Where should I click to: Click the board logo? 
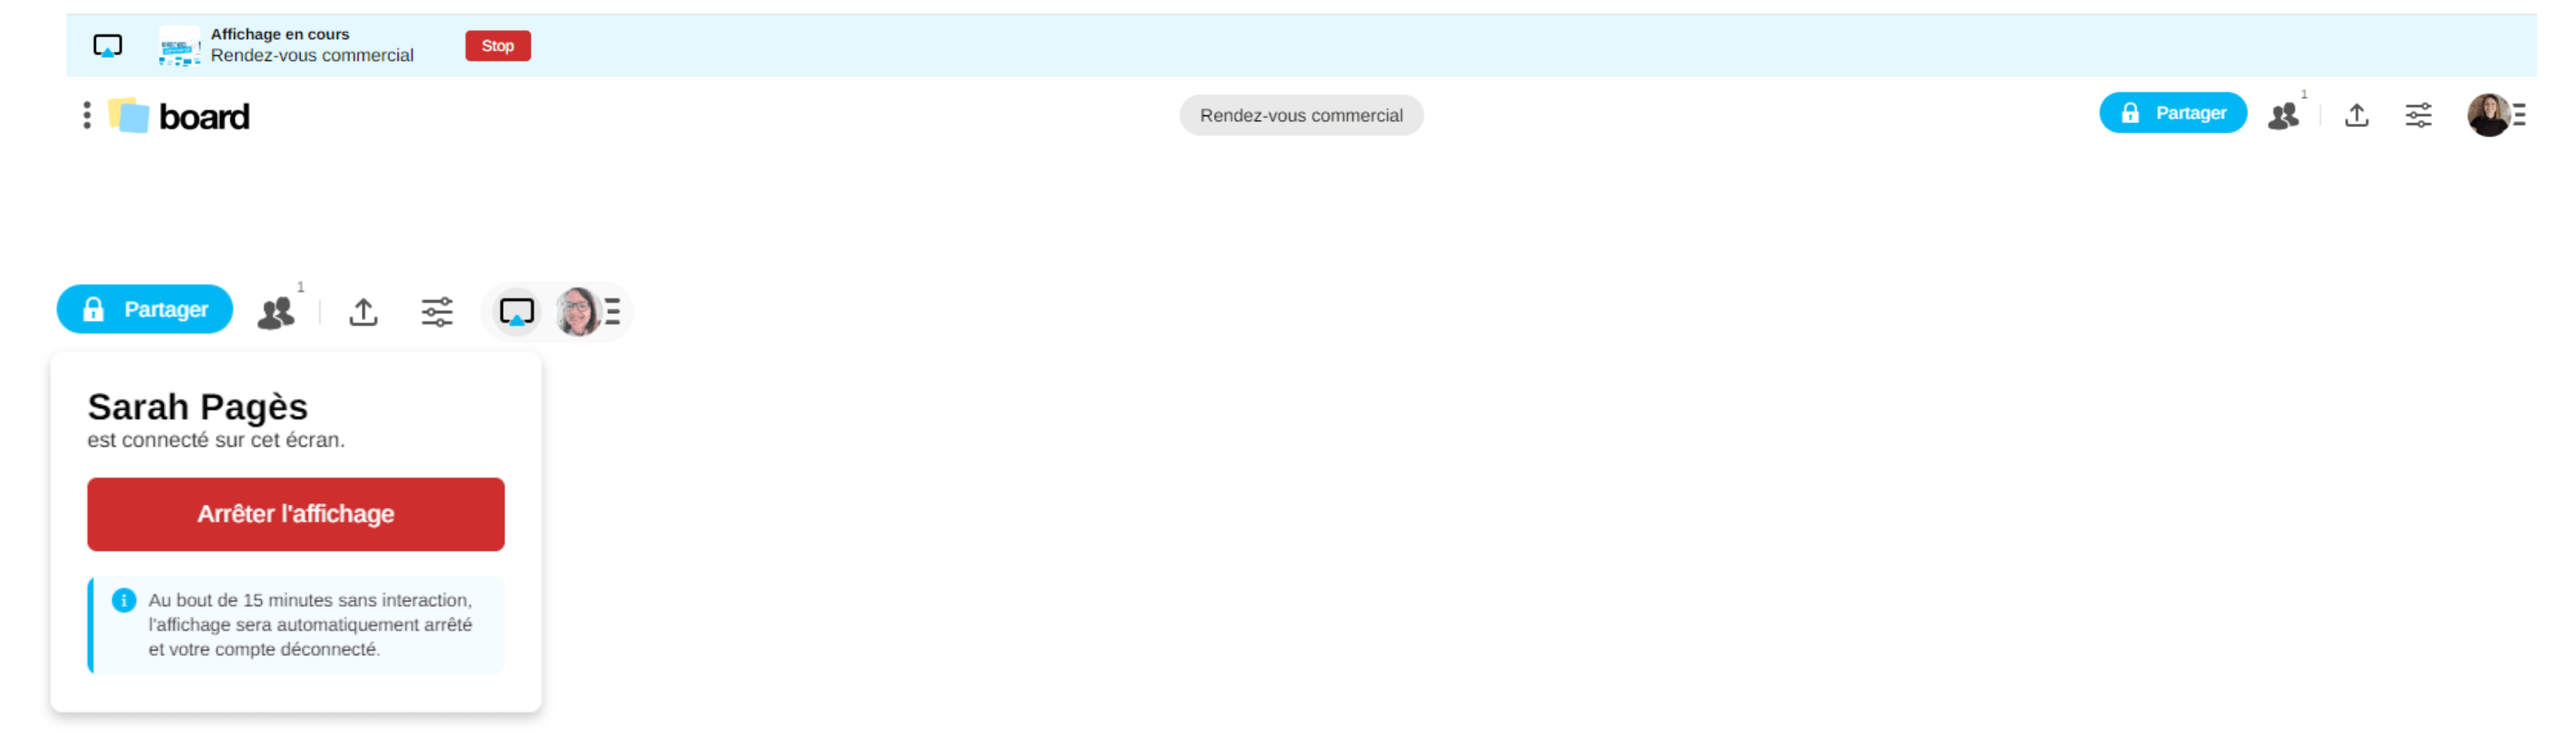pos(181,117)
